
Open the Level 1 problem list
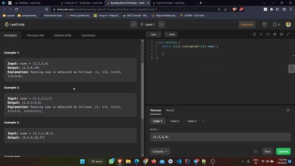click(x=147, y=24)
